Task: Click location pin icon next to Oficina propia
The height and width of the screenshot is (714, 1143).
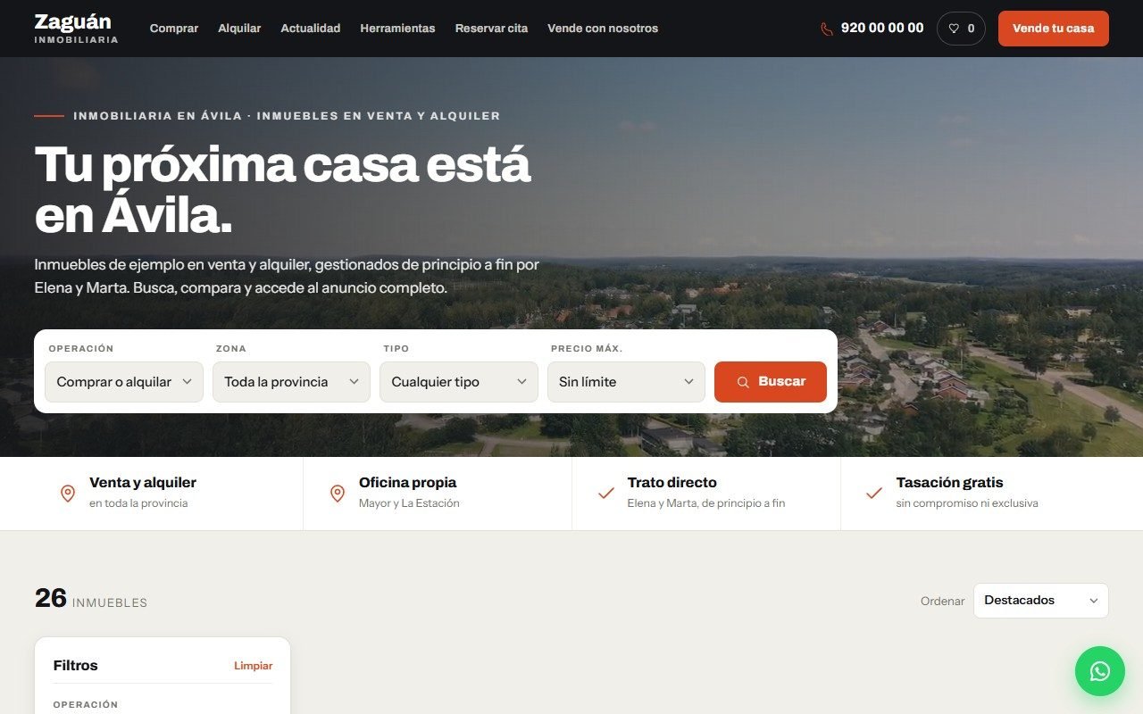Action: [x=338, y=493]
